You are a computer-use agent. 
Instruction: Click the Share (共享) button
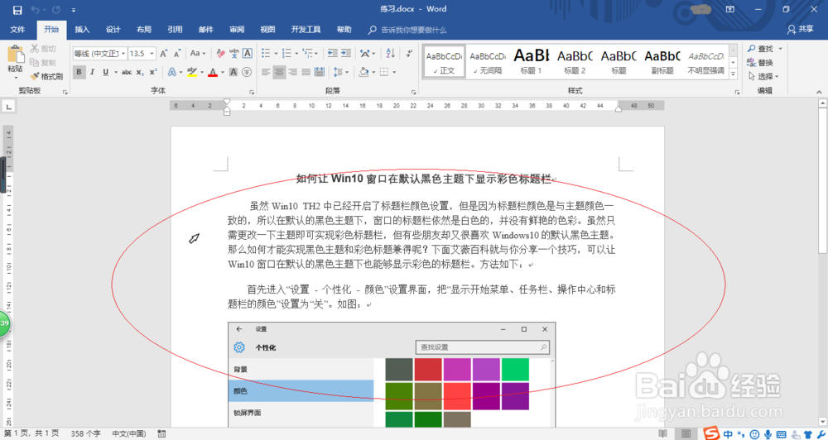click(800, 30)
